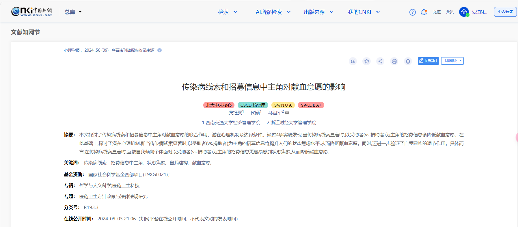This screenshot has width=518, height=227.
Task: Click the institution avatar icon in header
Action: click(x=464, y=12)
